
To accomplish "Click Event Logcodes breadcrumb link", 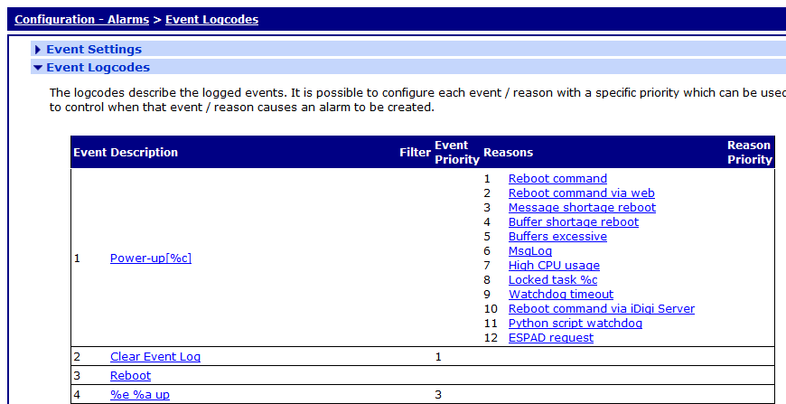I will (x=211, y=19).
